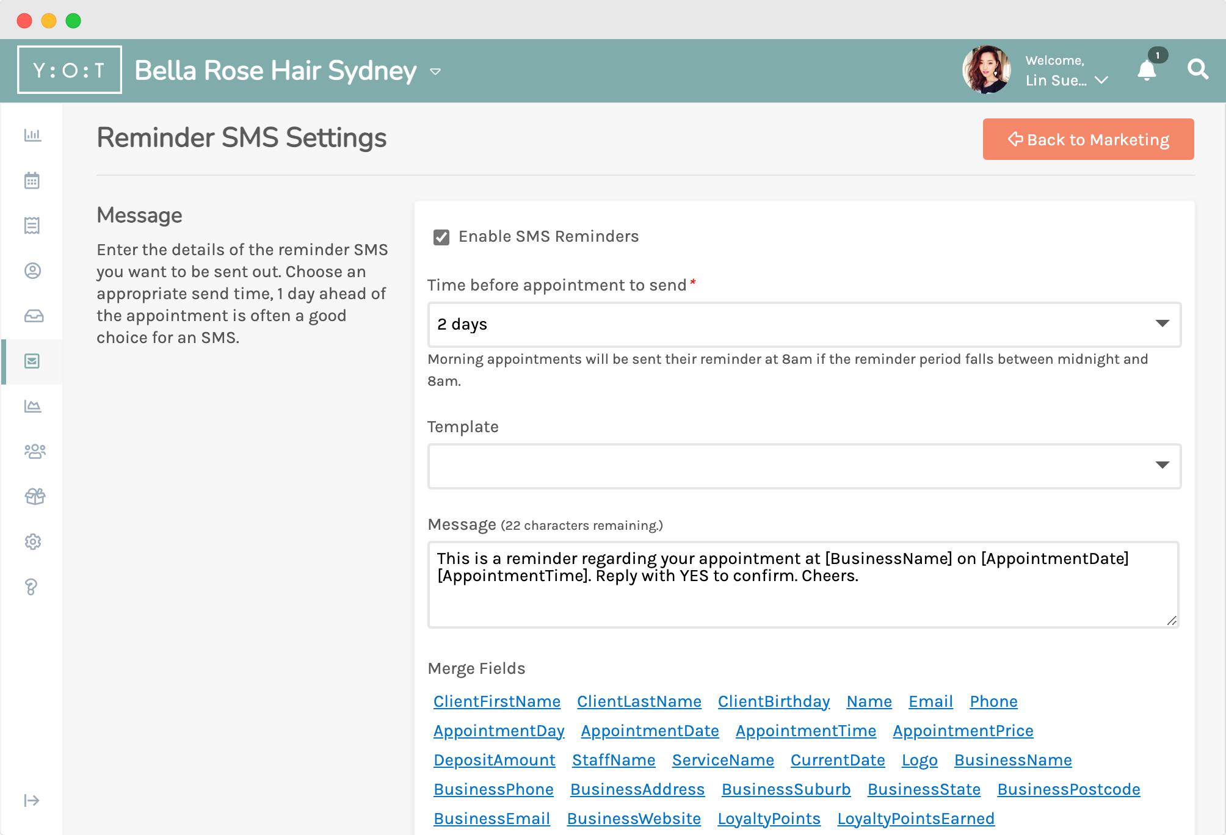Insert AppointmentDate merge field
1226x835 pixels.
(x=650, y=731)
